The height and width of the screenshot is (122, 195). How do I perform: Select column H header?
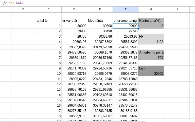tap(177, 9)
